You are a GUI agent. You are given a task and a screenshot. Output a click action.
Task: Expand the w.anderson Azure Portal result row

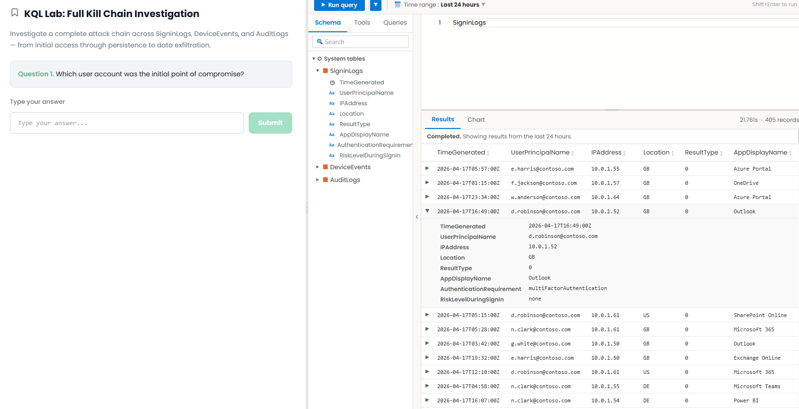pyautogui.click(x=427, y=197)
